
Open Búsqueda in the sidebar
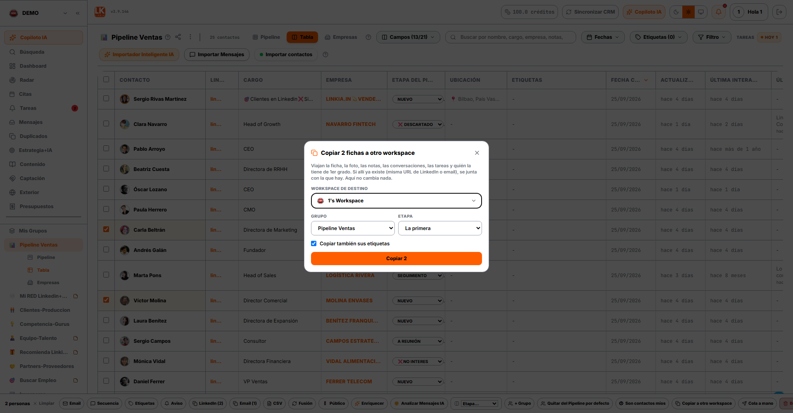[43, 52]
